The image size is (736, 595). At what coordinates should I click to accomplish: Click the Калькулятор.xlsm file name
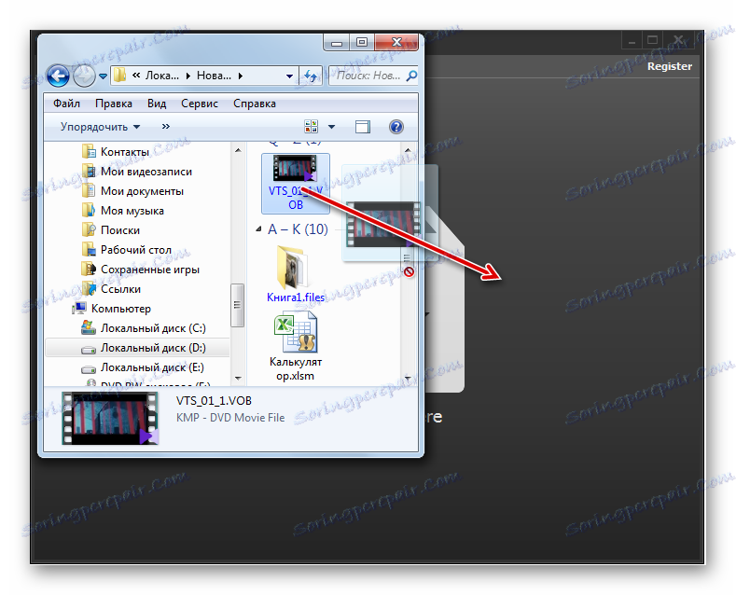click(x=296, y=368)
